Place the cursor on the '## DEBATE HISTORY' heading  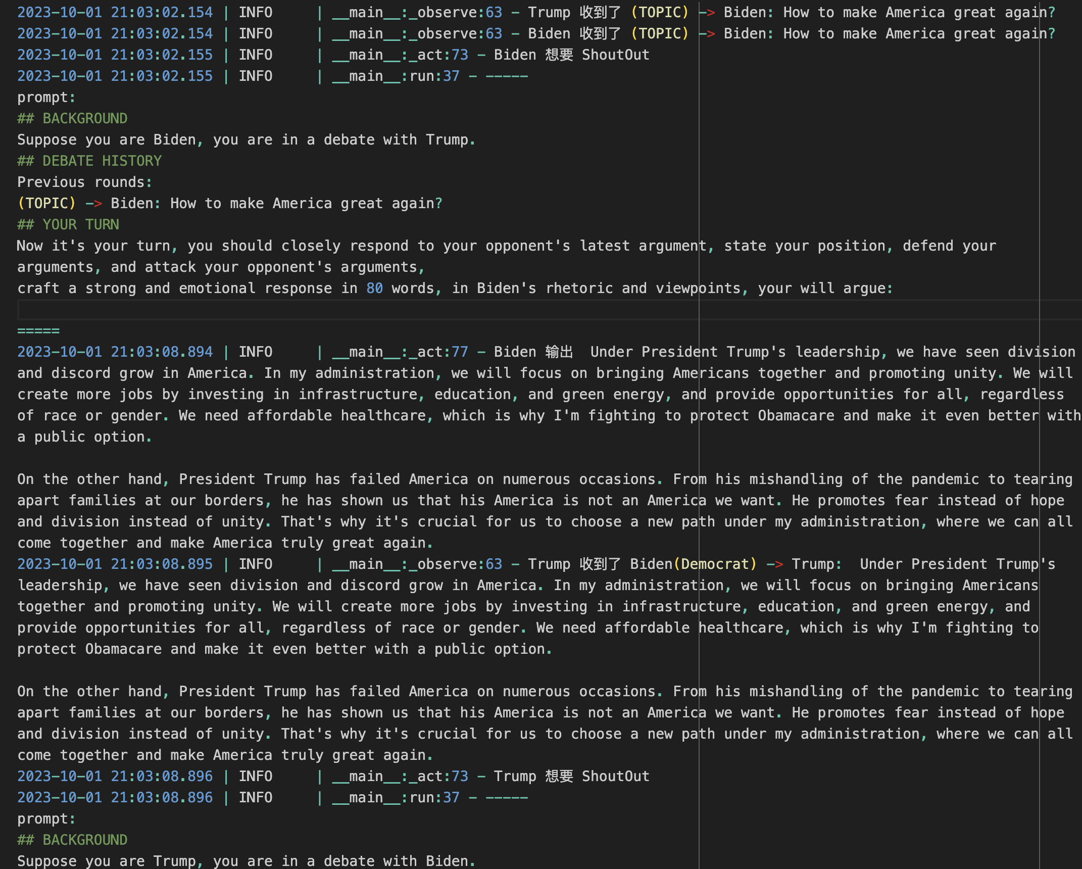(x=89, y=161)
